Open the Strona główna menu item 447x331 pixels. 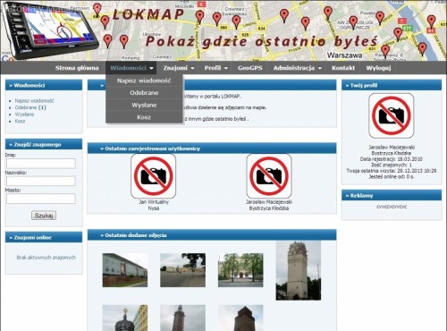77,68
